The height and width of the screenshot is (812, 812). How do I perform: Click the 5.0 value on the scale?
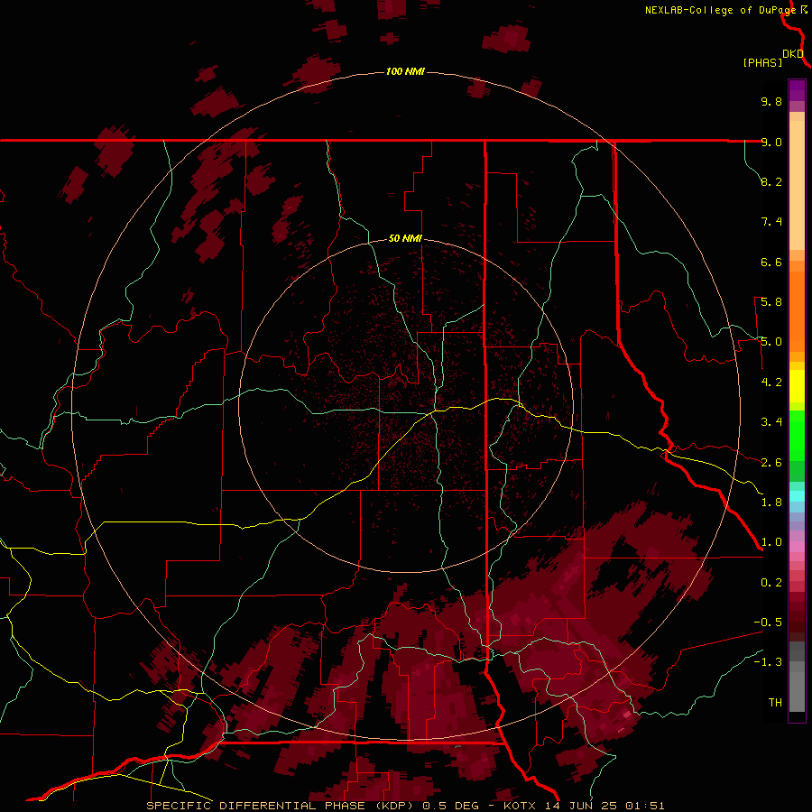click(771, 342)
